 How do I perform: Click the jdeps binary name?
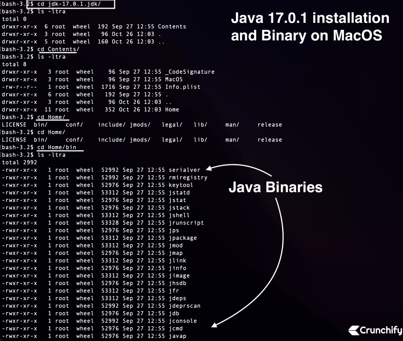(177, 298)
